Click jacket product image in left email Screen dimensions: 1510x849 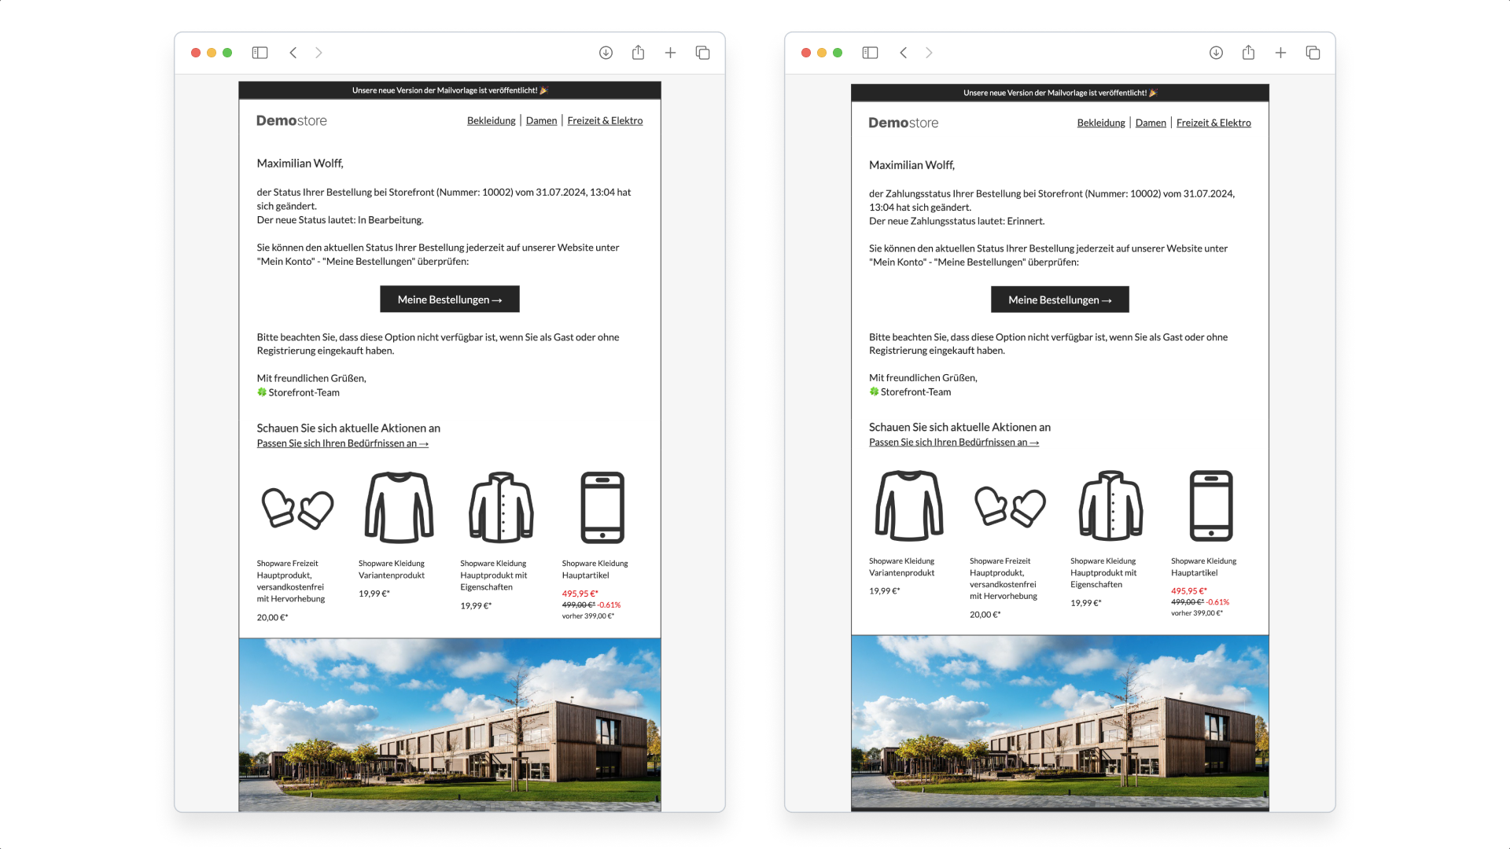(x=501, y=508)
